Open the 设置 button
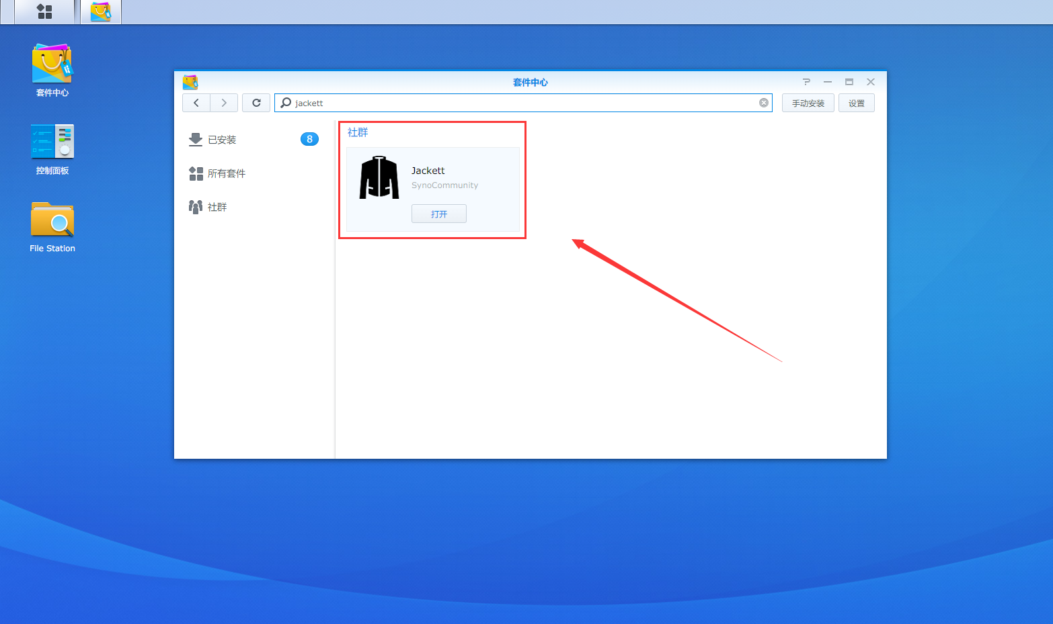The height and width of the screenshot is (624, 1053). (856, 103)
